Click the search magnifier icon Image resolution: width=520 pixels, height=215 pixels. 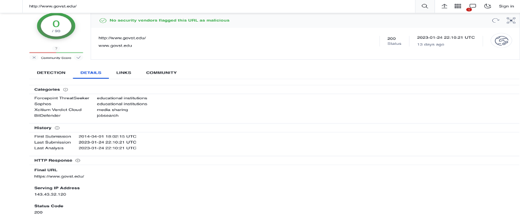click(424, 6)
